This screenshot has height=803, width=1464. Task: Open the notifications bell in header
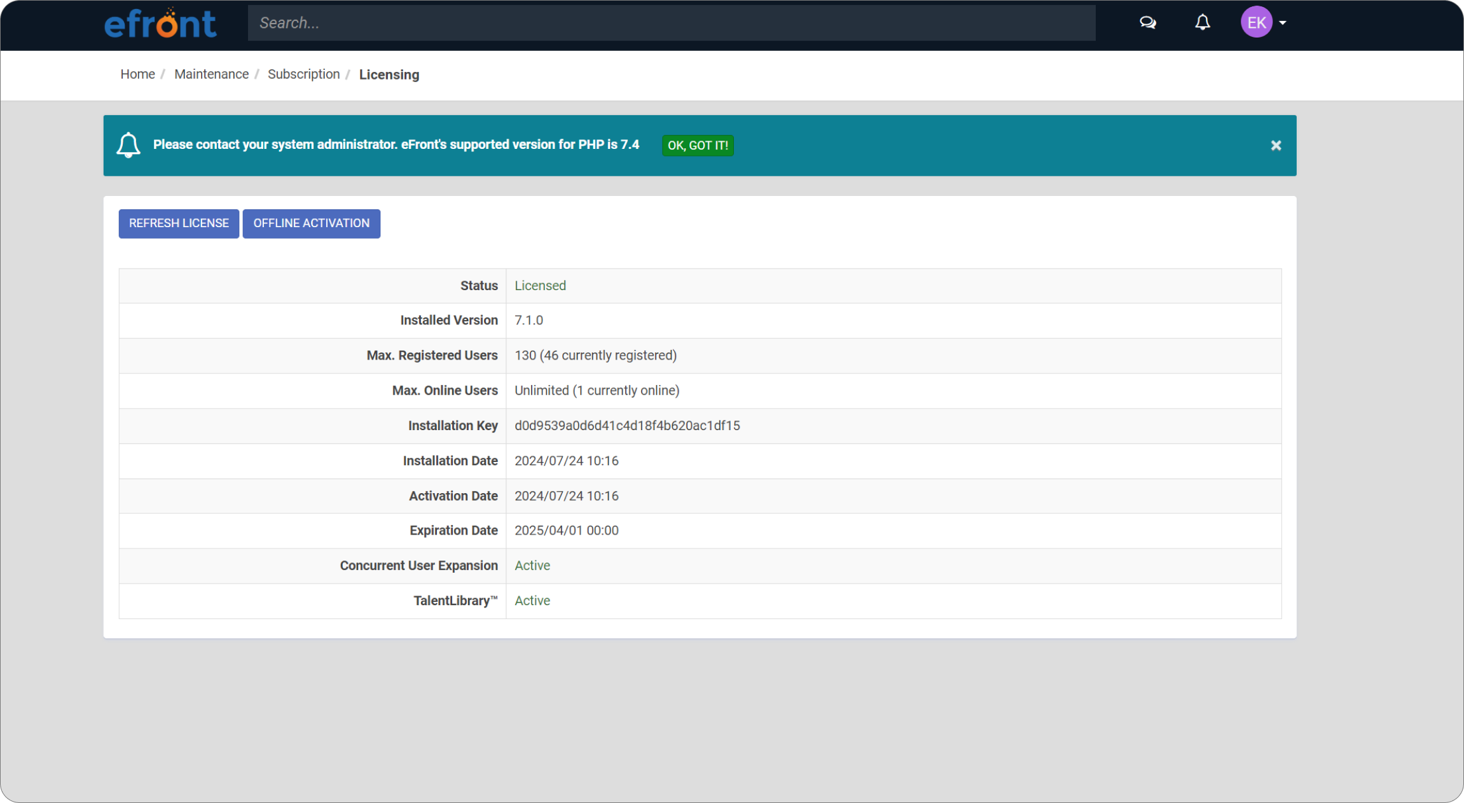pos(1202,23)
